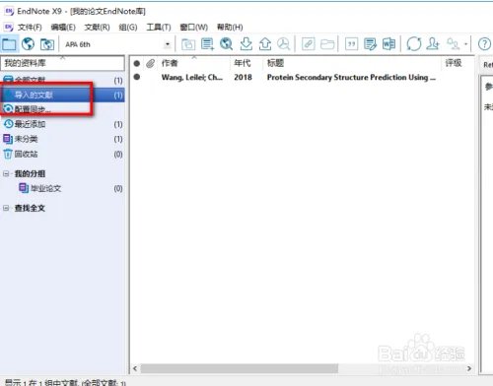Screen dimensions: 493x386
Task: Click the Share Library person icon
Action: click(x=433, y=44)
